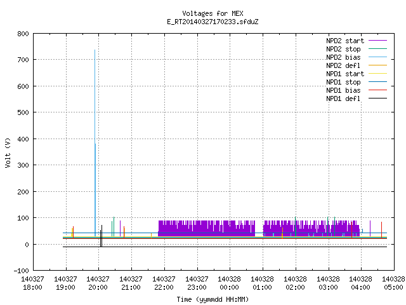Image resolution: width=406 pixels, height=305 pixels.
Task: Click the 'NPD1 bias' legend label
Action: click(343, 90)
